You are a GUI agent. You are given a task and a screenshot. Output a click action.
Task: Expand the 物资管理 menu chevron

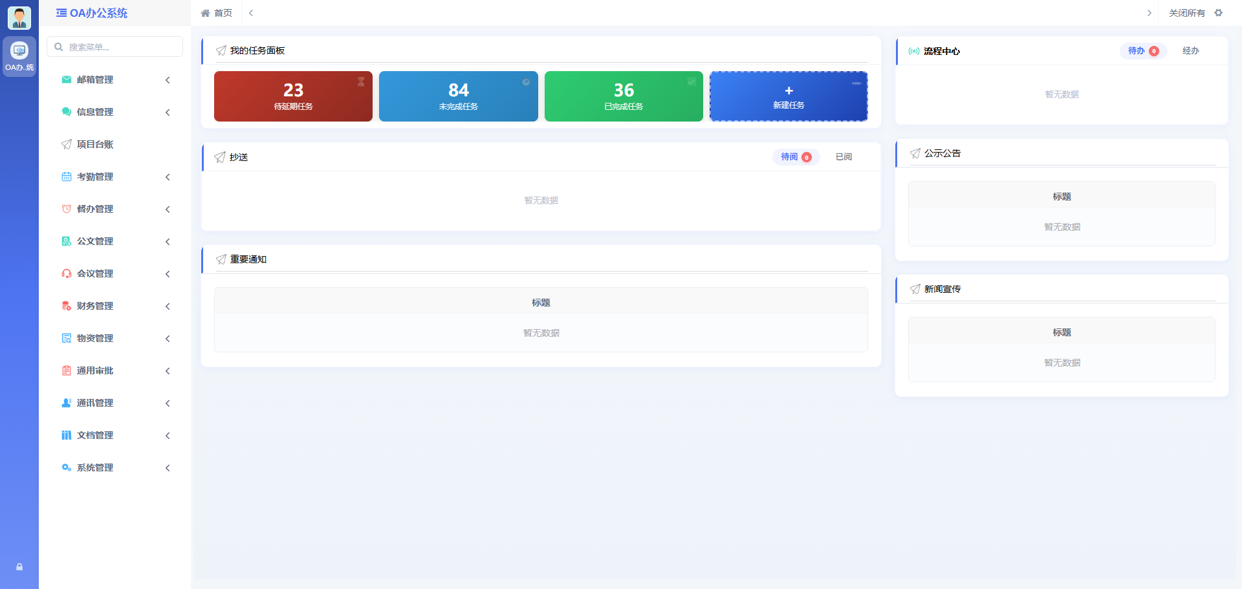[x=168, y=339]
